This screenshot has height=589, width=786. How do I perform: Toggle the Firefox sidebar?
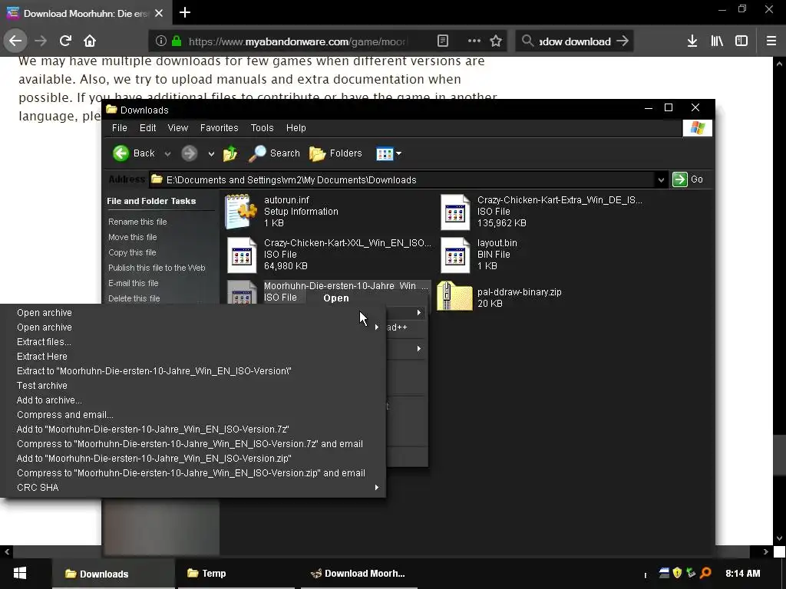[x=741, y=41]
